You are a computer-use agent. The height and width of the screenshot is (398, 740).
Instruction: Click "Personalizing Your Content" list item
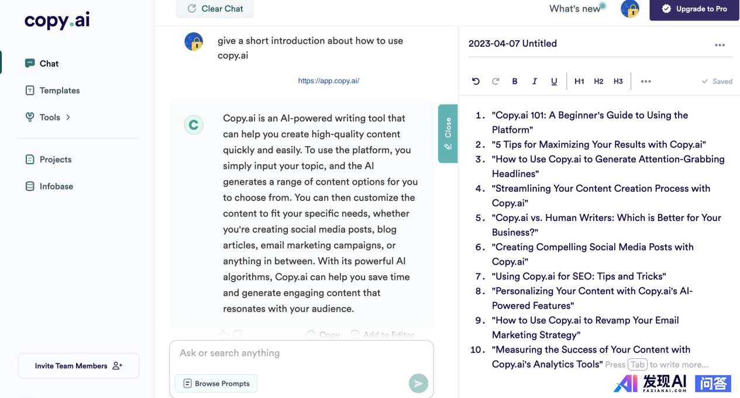coord(593,298)
